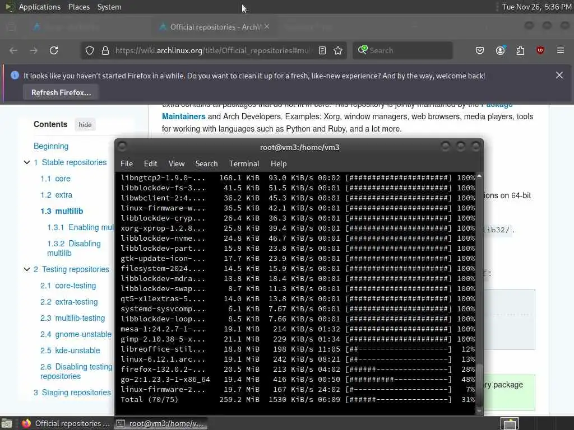Open the 1.3 multilib contents link

tap(62, 211)
